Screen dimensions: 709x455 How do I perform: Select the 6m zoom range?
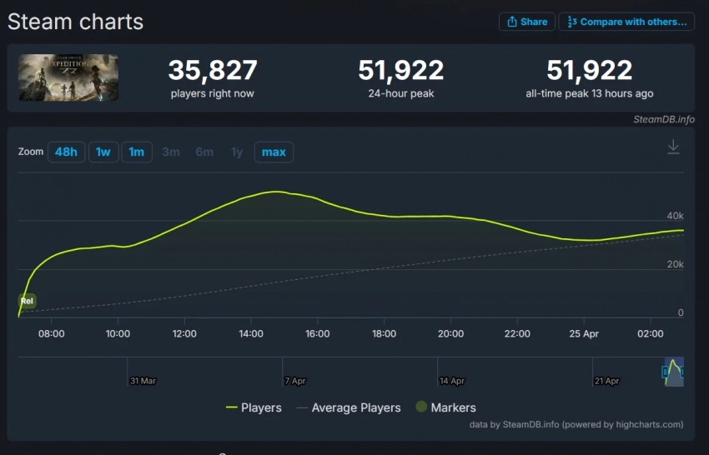pos(204,152)
